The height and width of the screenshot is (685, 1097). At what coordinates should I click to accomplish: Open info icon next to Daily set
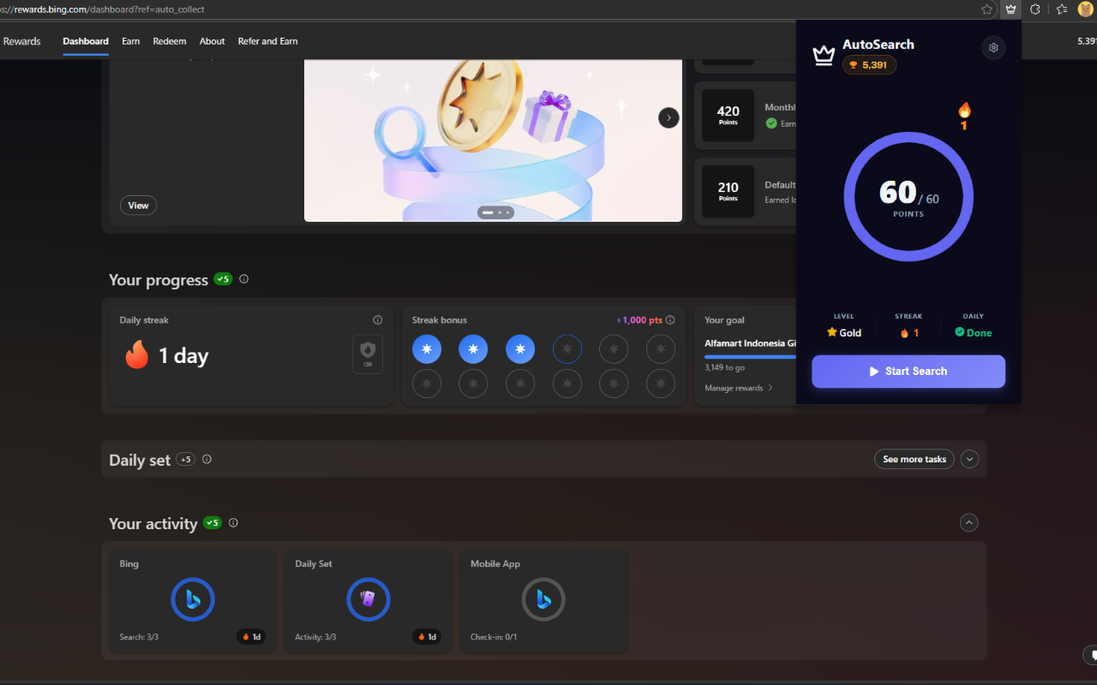click(x=207, y=459)
